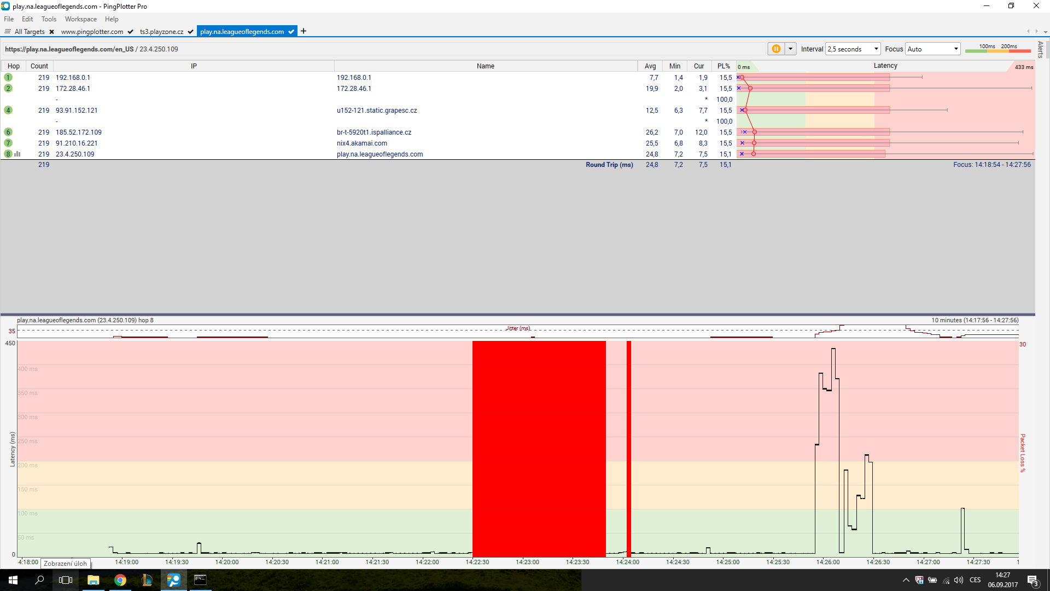Click the 100ms 200ms latency color scale
The width and height of the screenshot is (1050, 591).
(997, 49)
